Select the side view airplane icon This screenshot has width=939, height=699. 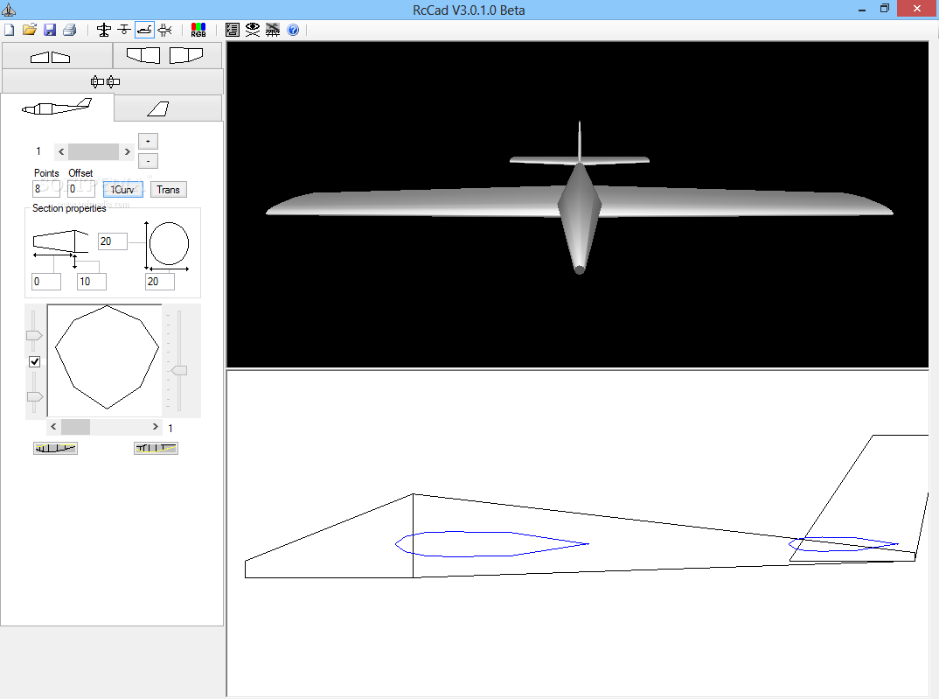coord(144,30)
